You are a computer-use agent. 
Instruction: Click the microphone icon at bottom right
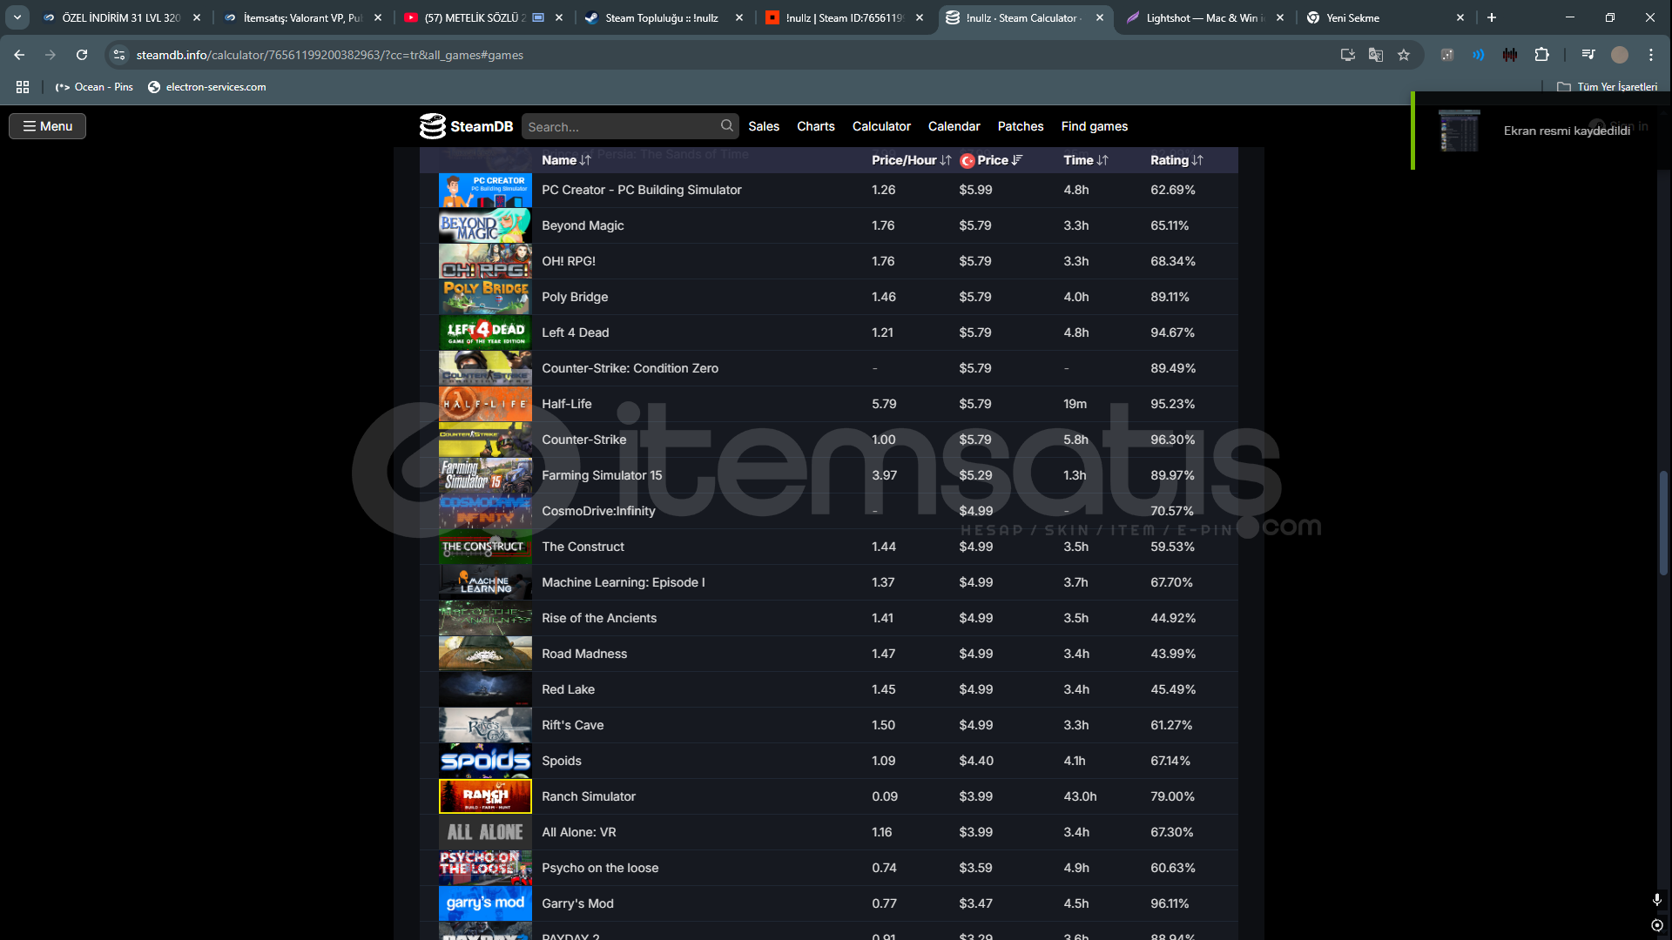tap(1656, 899)
